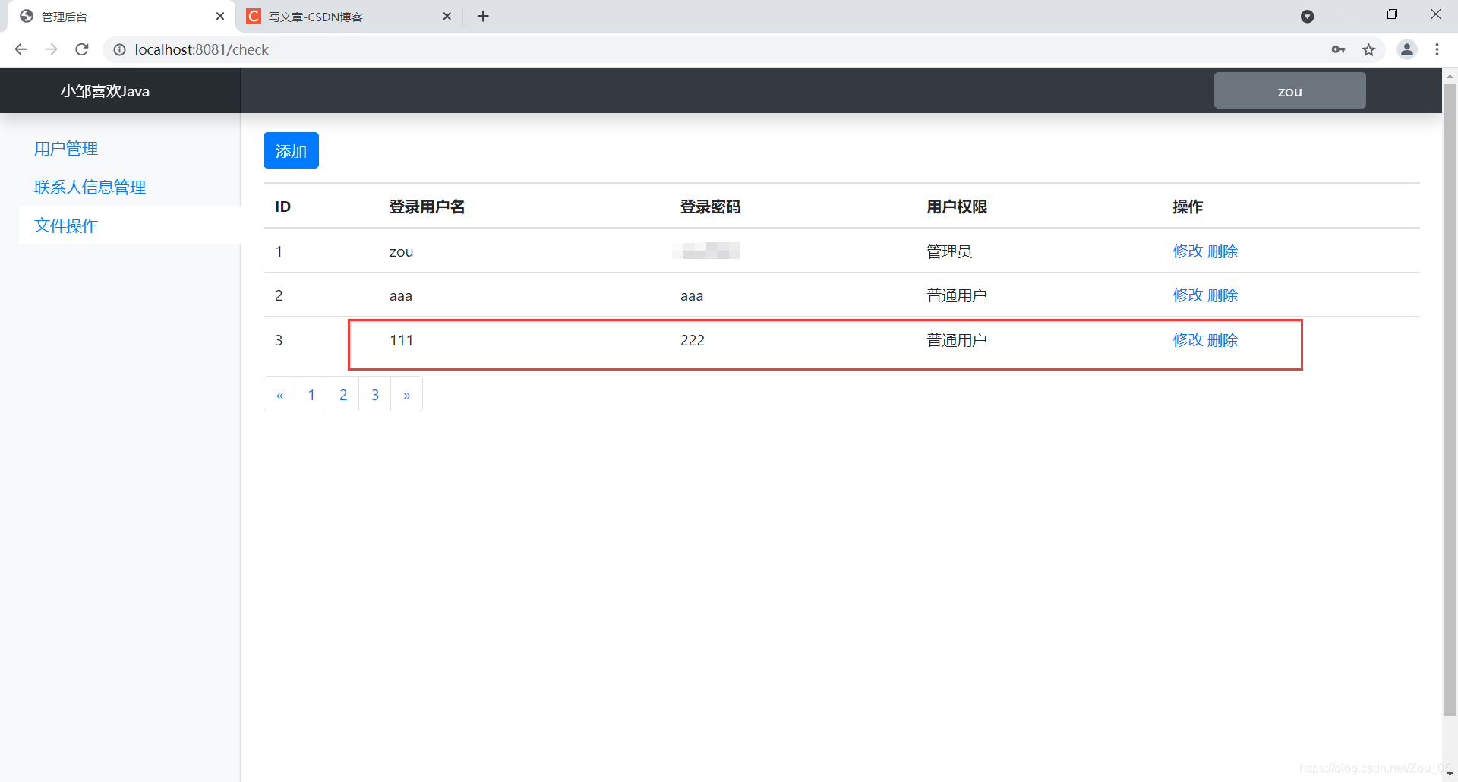Viewport: 1458px width, 782px height.
Task: Click the 操作 column header
Action: pos(1188,207)
